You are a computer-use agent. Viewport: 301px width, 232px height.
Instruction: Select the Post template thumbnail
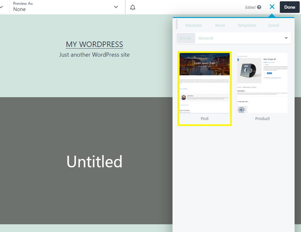[x=204, y=84]
